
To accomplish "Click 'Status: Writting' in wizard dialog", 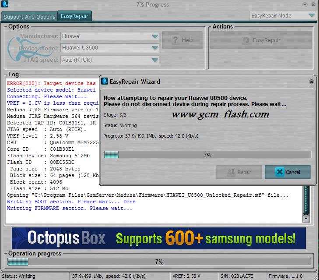I will tap(120, 125).
